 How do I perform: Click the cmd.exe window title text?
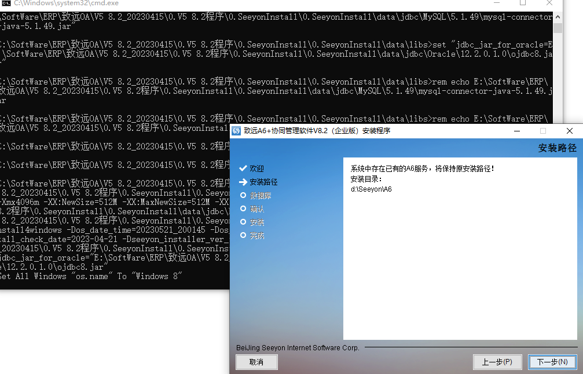click(66, 3)
